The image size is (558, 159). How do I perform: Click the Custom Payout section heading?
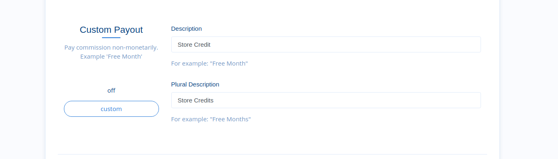click(111, 30)
